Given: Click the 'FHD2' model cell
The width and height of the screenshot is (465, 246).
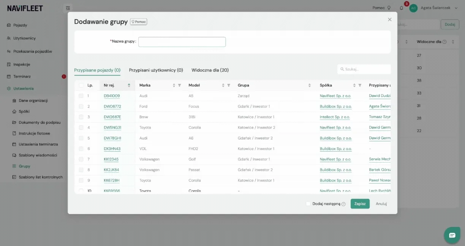Looking at the screenshot, I should (x=193, y=149).
